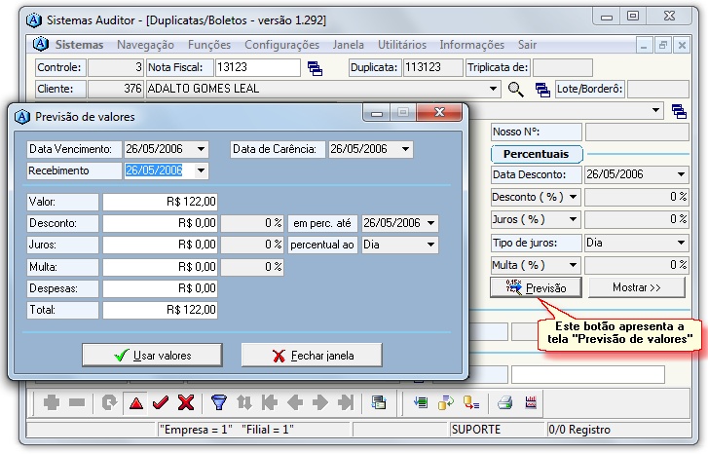This screenshot has width=708, height=454.
Task: Click the stacked windows icon in bottom toolbar
Action: point(379,402)
